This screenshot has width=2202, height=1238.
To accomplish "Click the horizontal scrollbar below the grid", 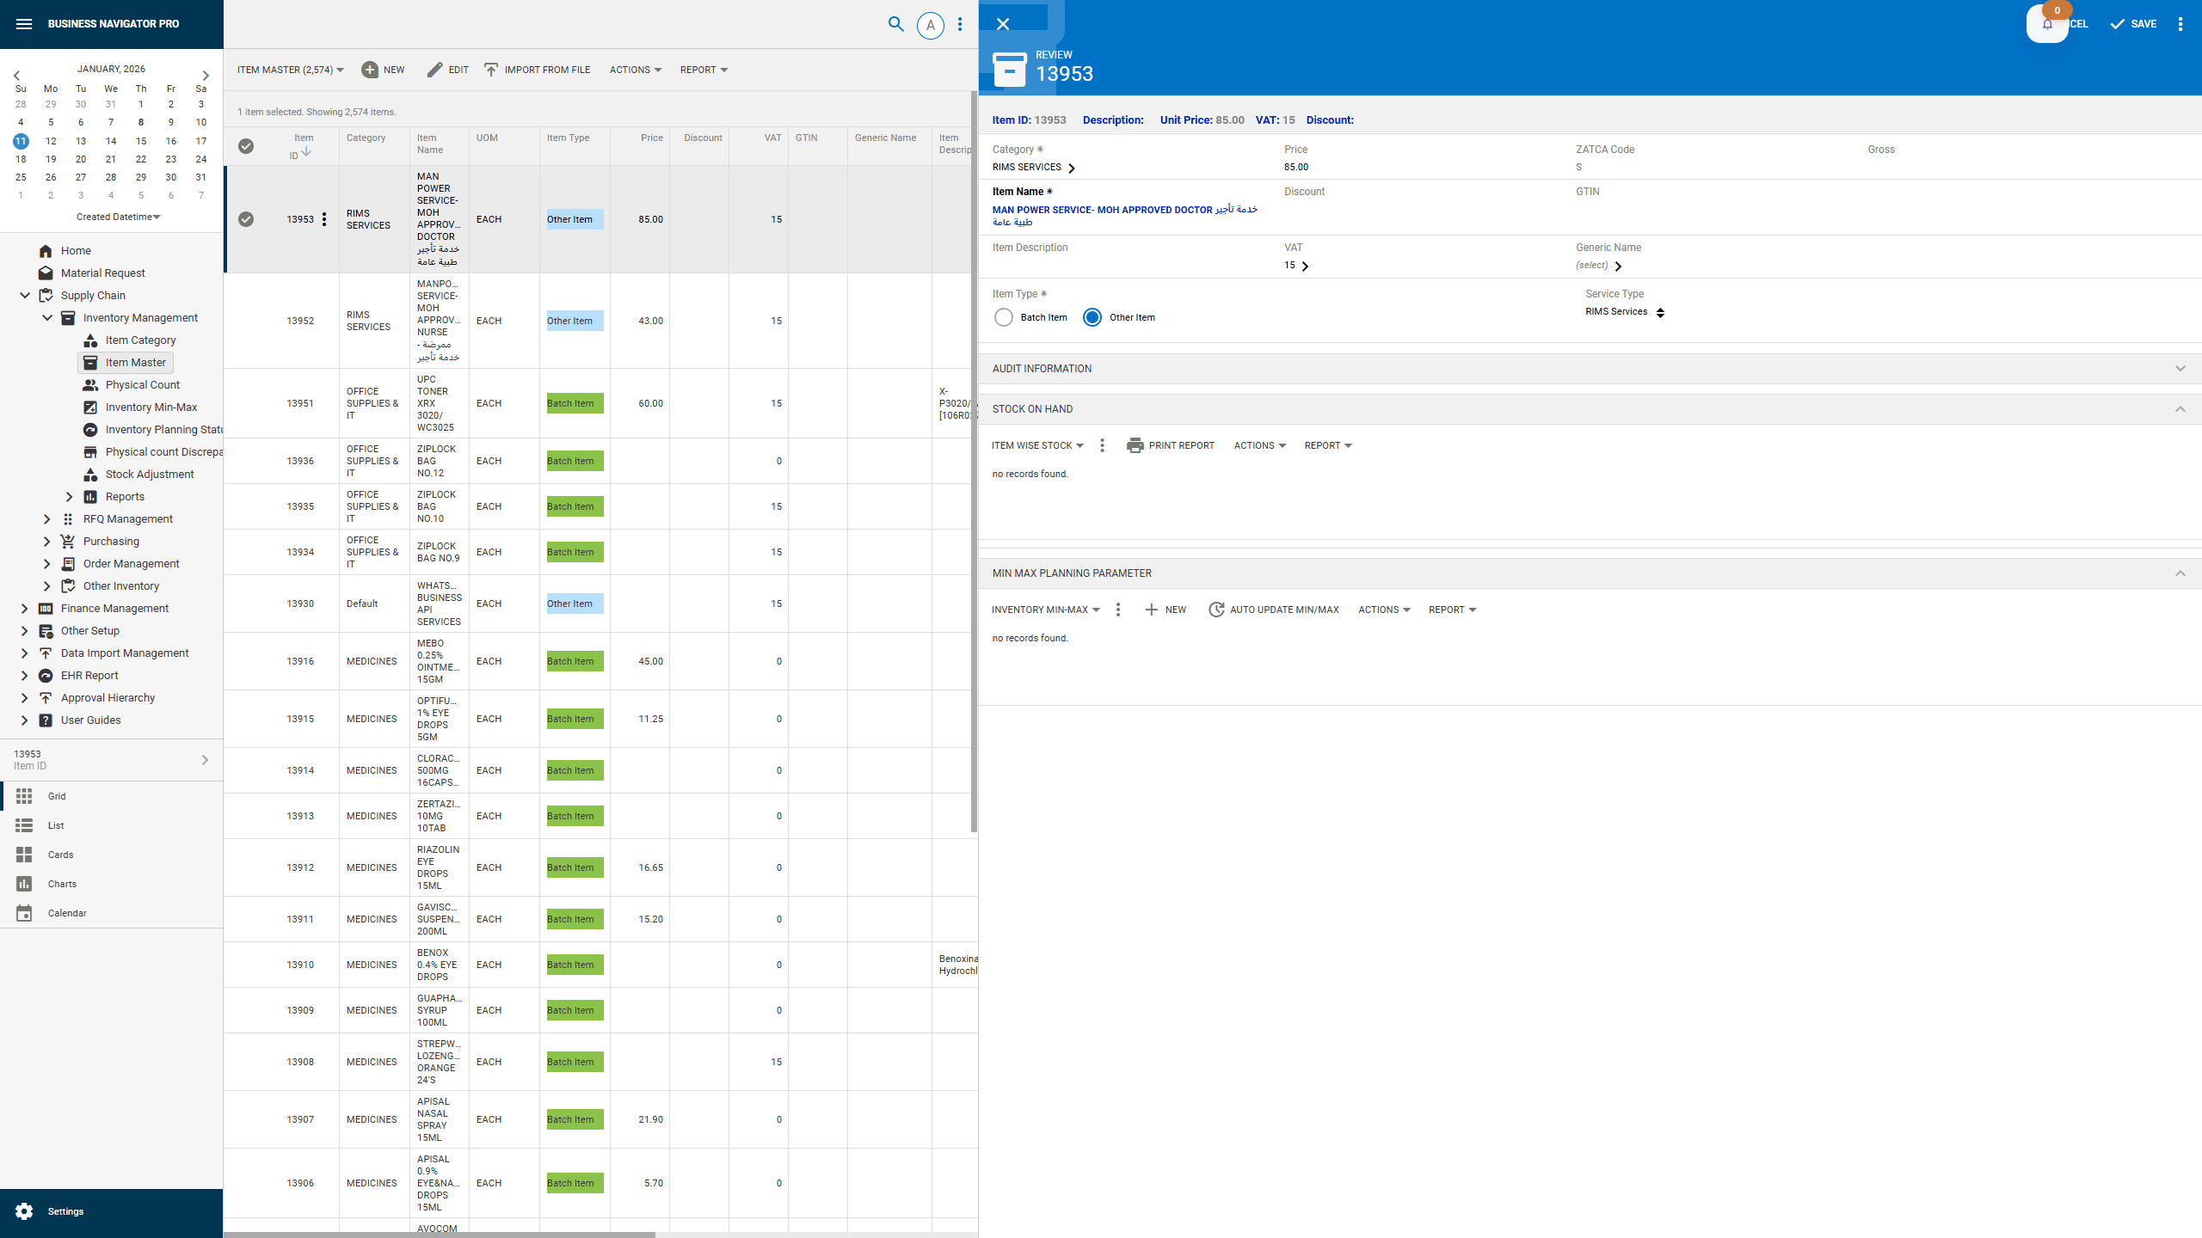I will 440,1233.
